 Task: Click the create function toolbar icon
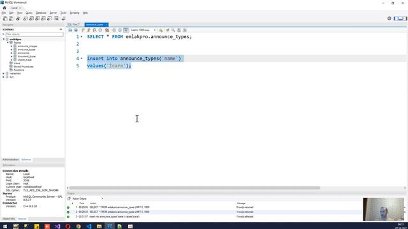tap(50, 18)
